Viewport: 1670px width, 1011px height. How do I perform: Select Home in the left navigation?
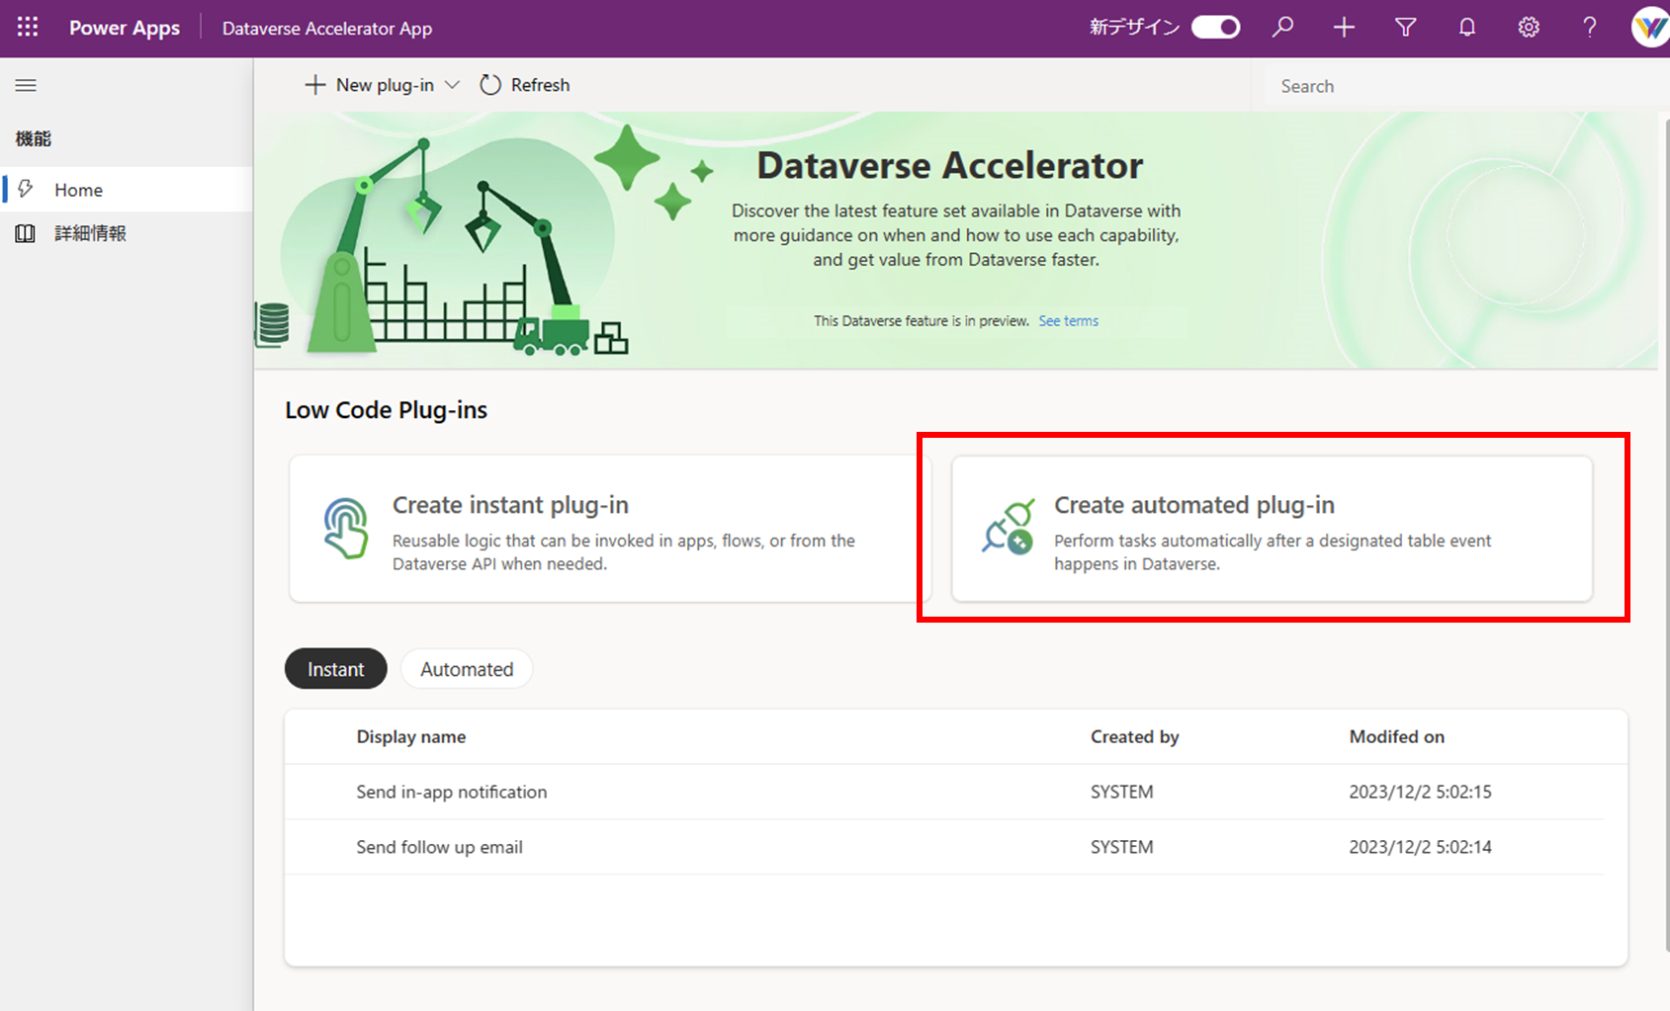pos(127,189)
